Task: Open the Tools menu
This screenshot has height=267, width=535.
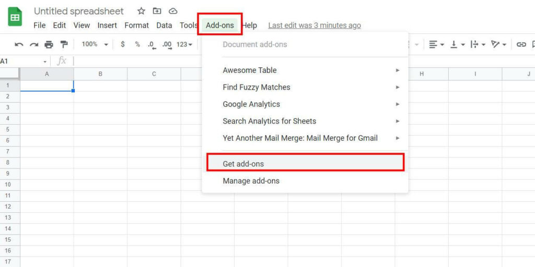Action: (189, 25)
